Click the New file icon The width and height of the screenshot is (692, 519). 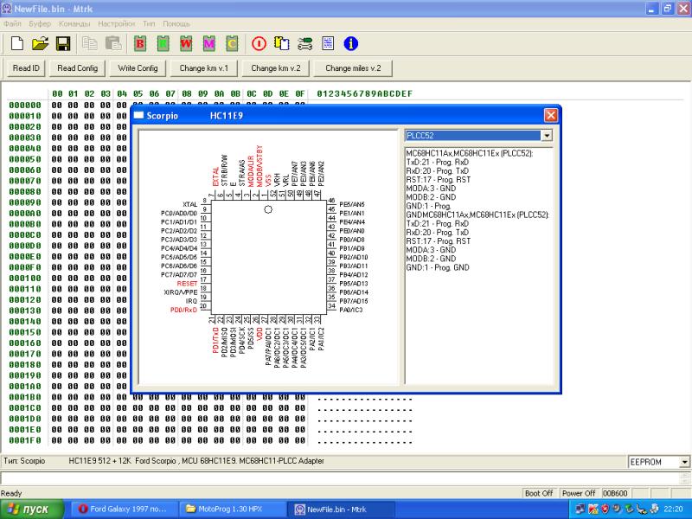click(17, 43)
